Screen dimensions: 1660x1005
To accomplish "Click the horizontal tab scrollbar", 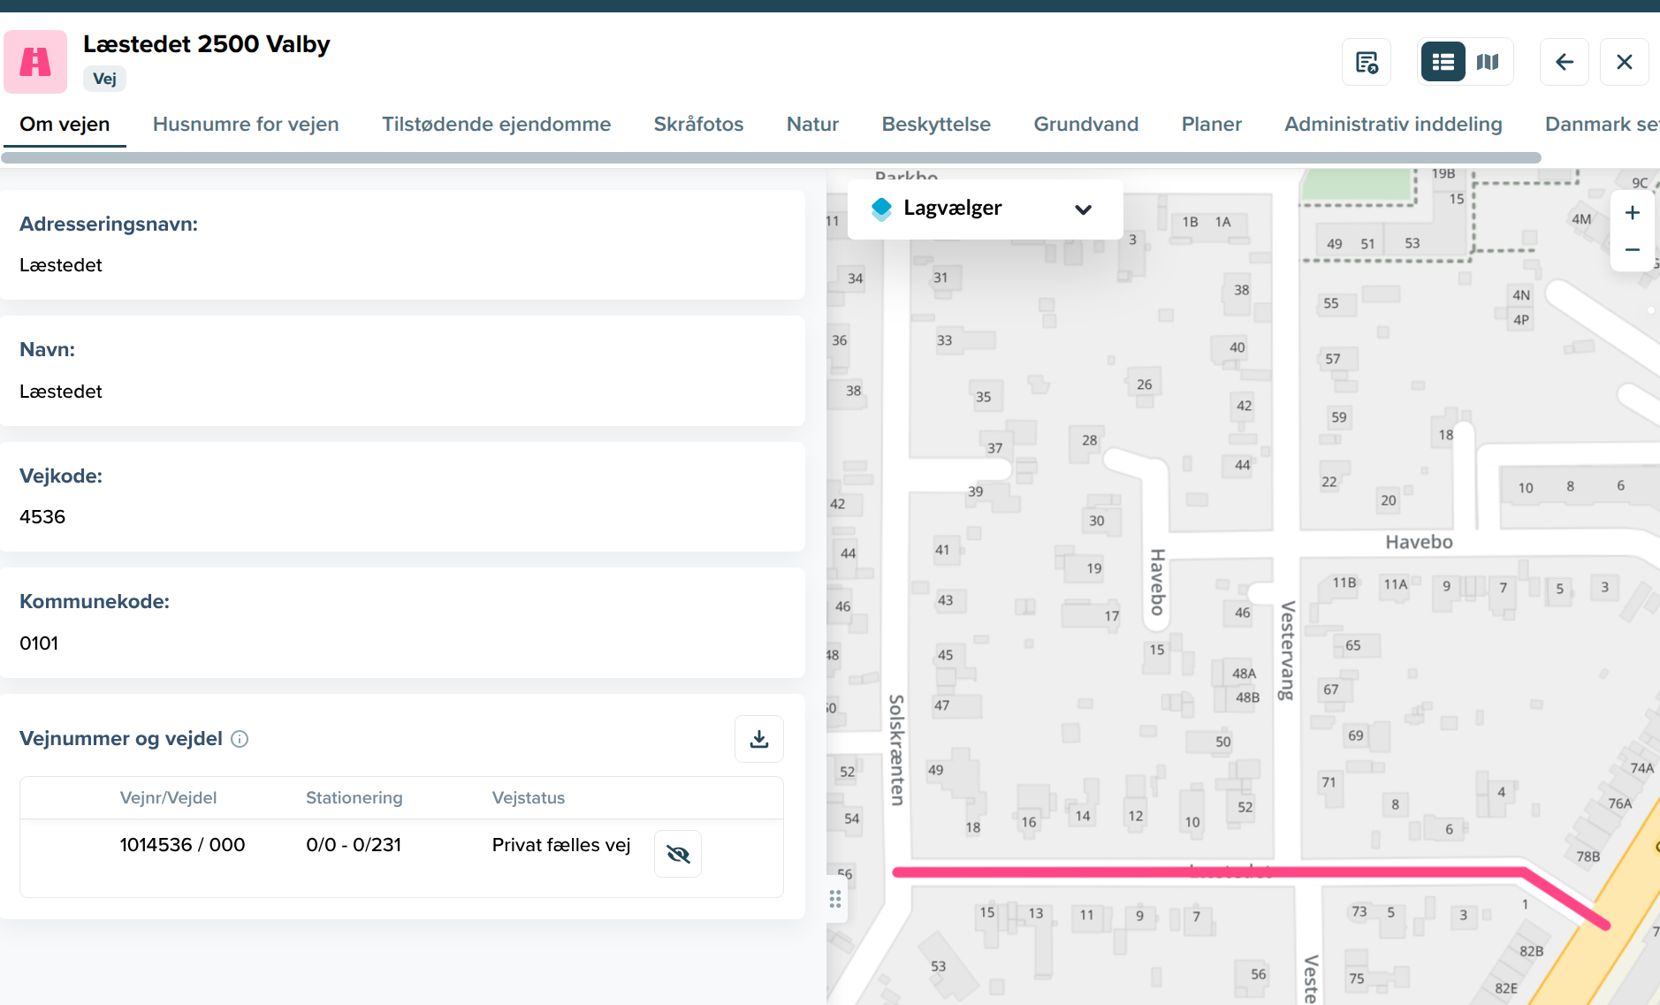I will coord(771,157).
